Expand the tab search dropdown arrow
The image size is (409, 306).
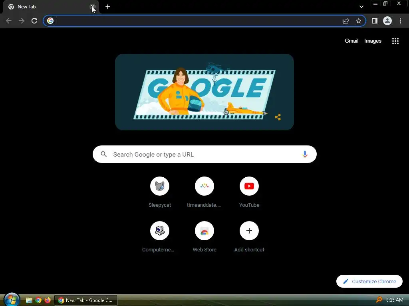point(361,7)
